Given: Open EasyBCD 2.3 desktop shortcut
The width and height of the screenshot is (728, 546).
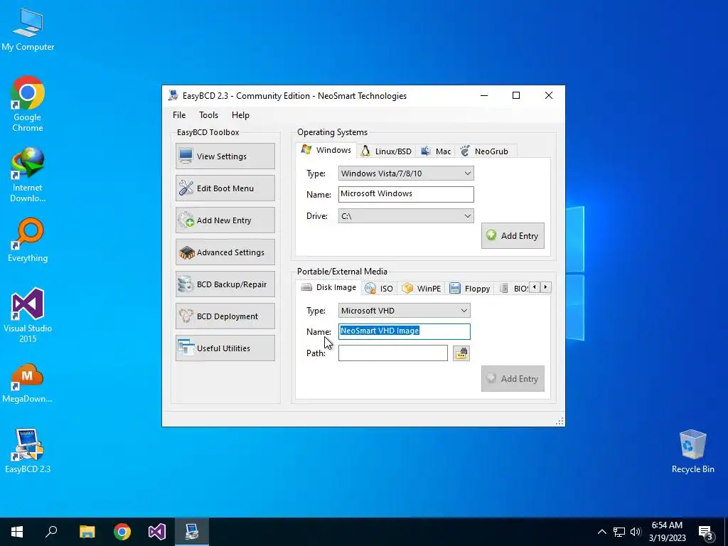Looking at the screenshot, I should point(28,451).
